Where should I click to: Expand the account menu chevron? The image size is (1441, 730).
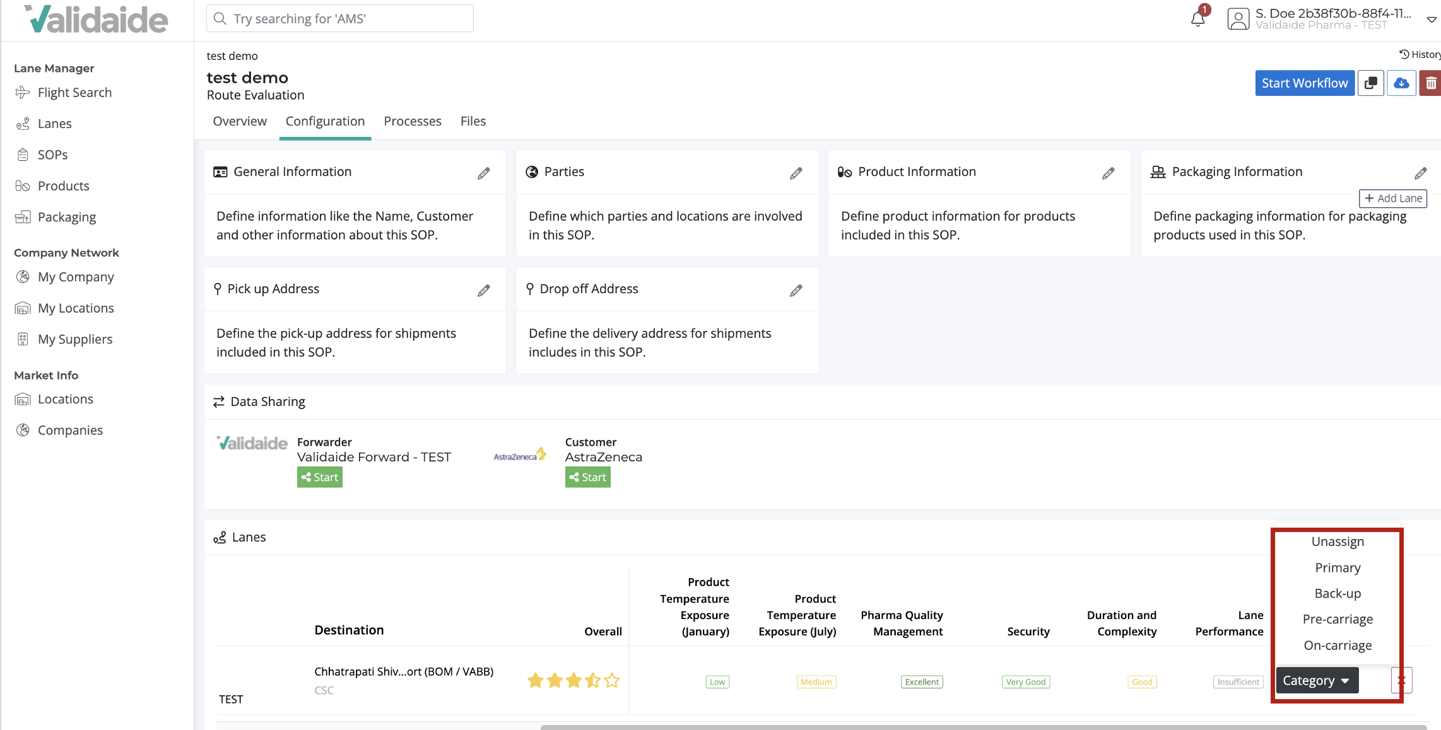(1431, 20)
